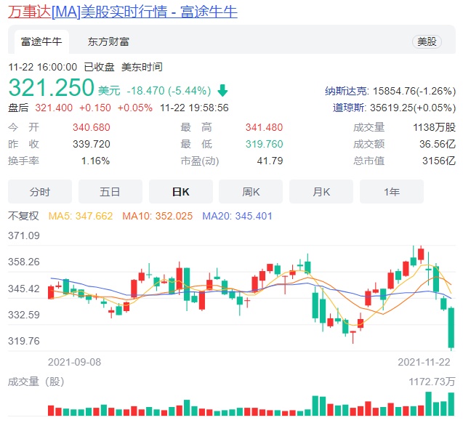Screen dimensions: 463x423
Task: Click the 总市值 value 3156亿
Action: pos(439,161)
